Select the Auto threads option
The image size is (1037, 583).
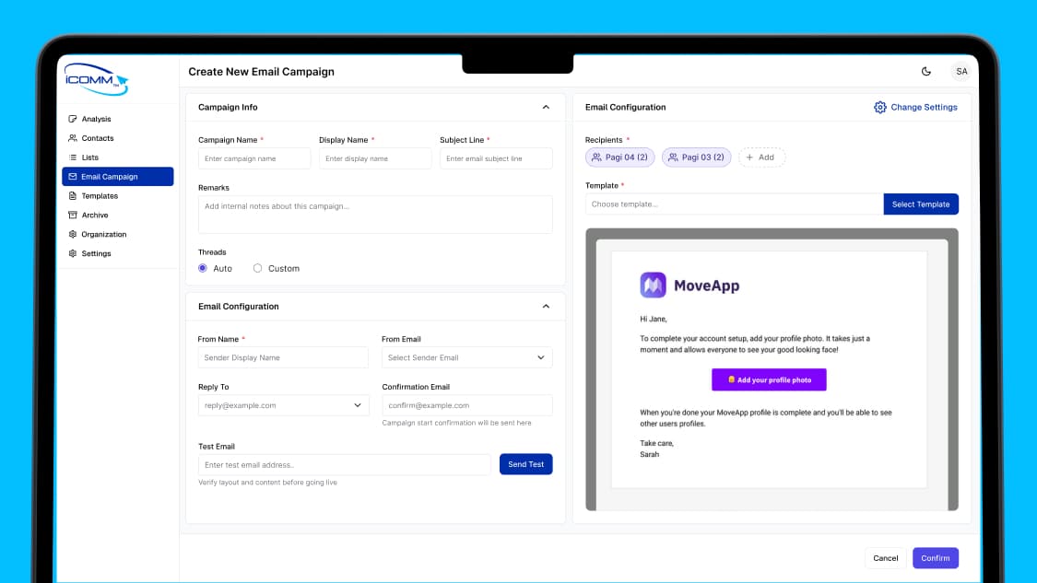pos(203,268)
